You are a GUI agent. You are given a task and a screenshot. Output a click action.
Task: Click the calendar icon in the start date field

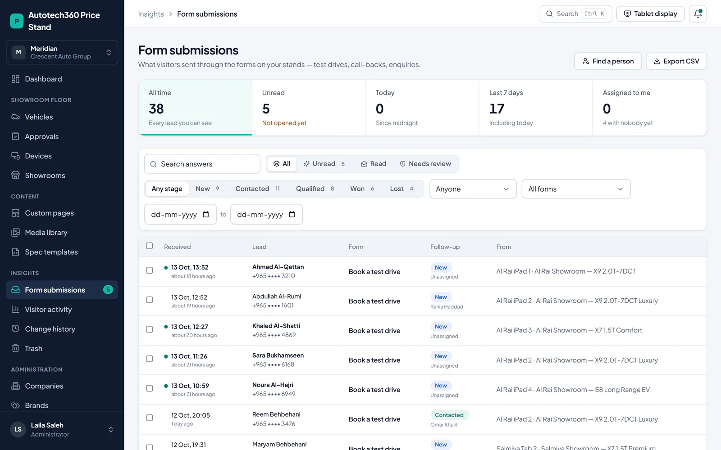click(x=206, y=215)
